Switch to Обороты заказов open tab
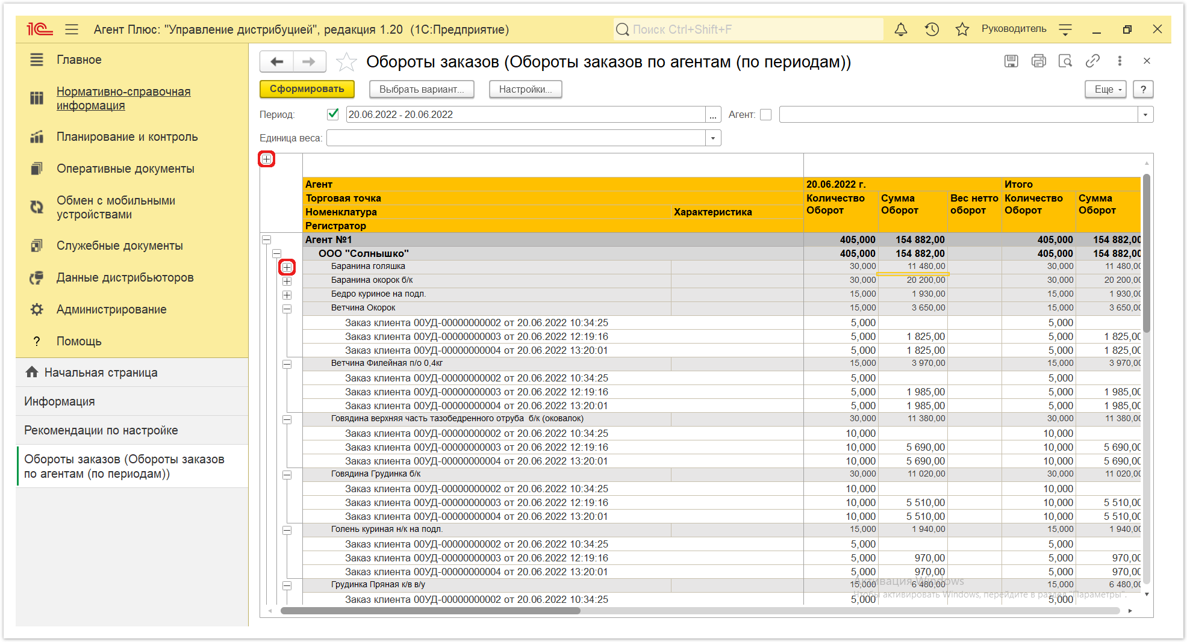The height and width of the screenshot is (642, 1187). tap(132, 466)
